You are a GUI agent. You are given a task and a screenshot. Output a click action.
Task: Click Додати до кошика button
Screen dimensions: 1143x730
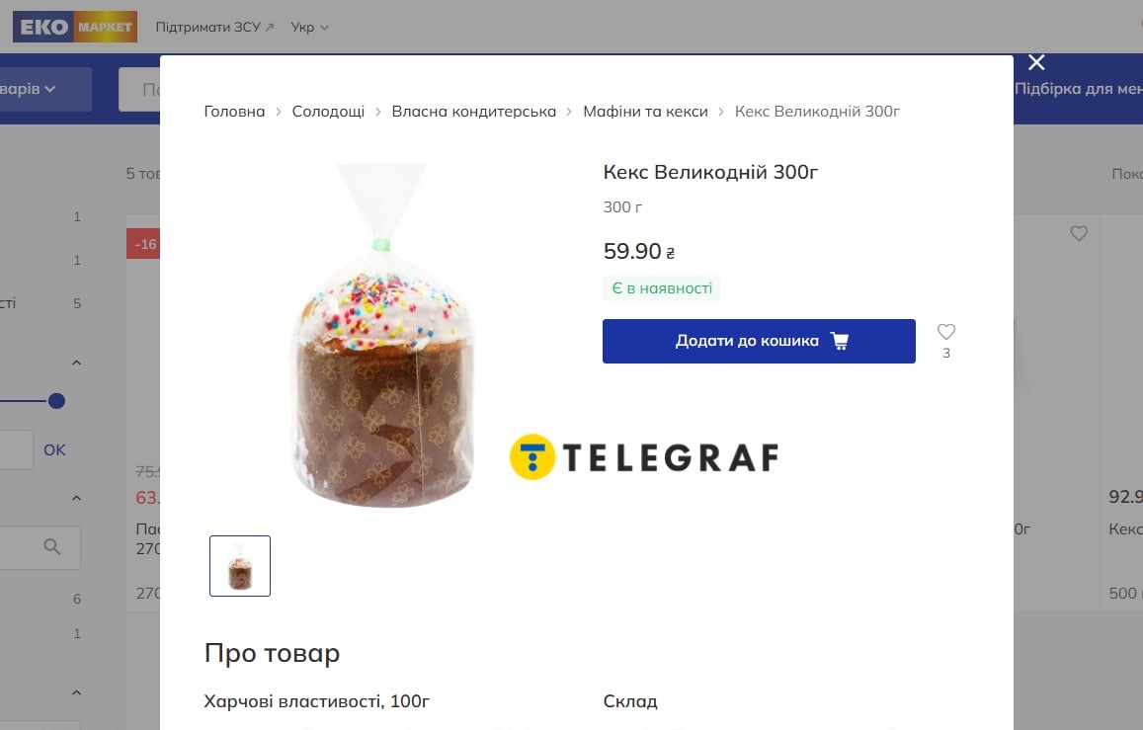[x=759, y=341]
